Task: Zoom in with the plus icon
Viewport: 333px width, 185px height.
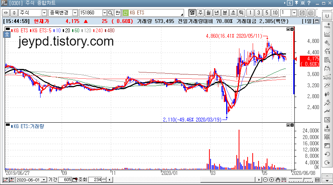Action: click(272, 180)
